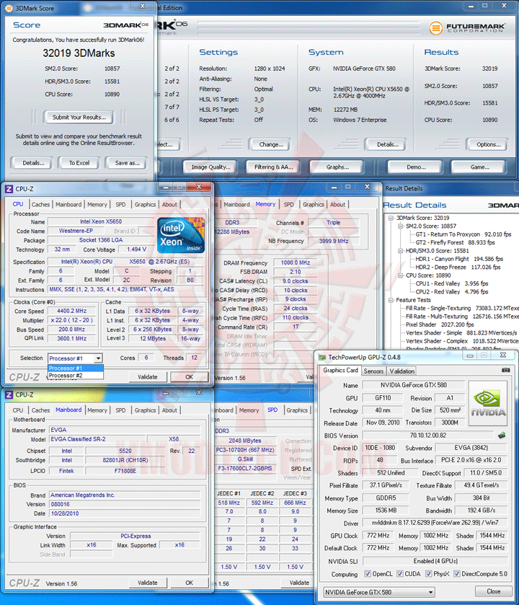Open the Memory tab in top CPU-Z
Screen dimensions: 519x605
97,205
